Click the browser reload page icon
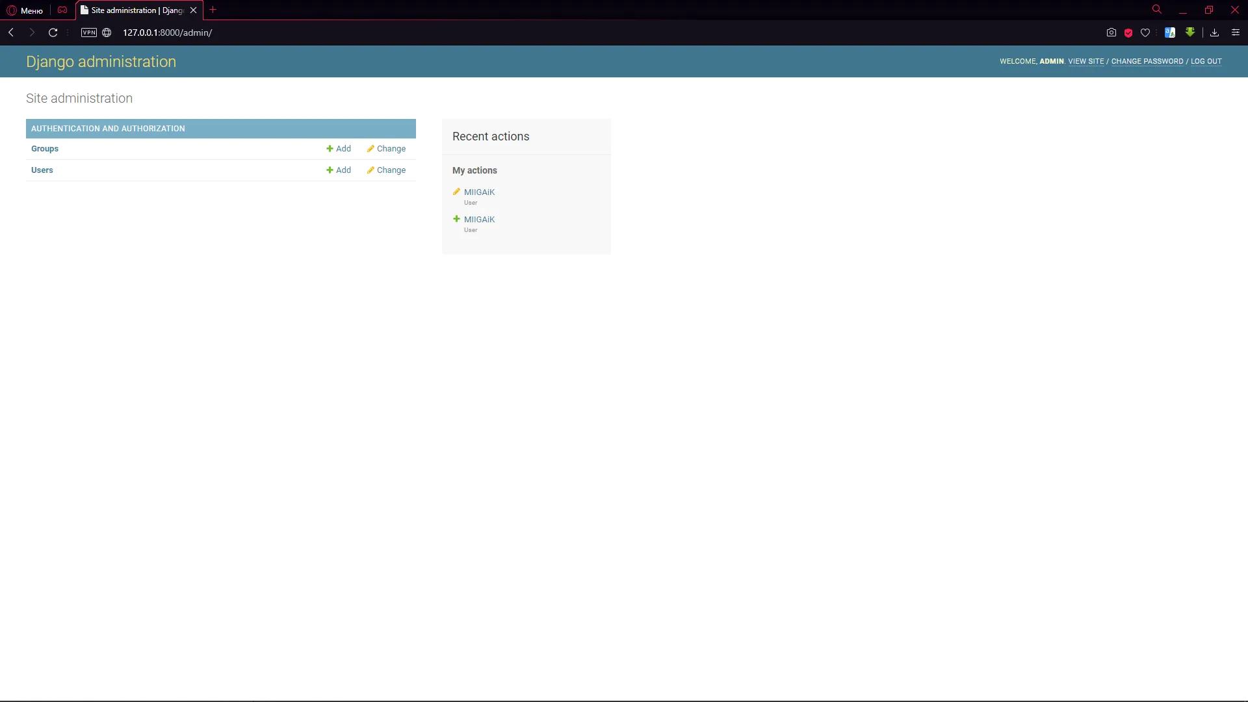Image resolution: width=1248 pixels, height=702 pixels. (53, 32)
